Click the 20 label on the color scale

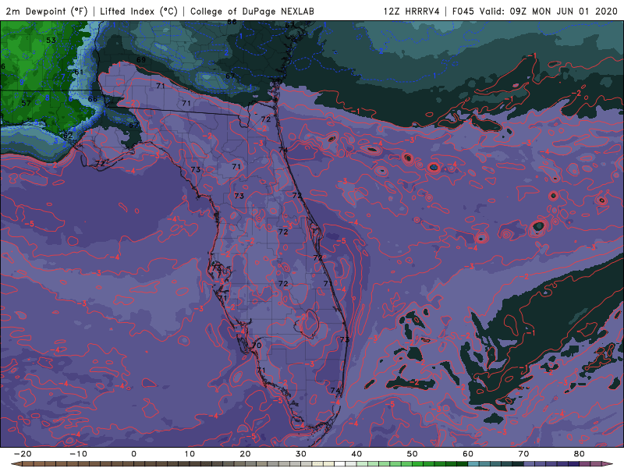[x=245, y=454]
